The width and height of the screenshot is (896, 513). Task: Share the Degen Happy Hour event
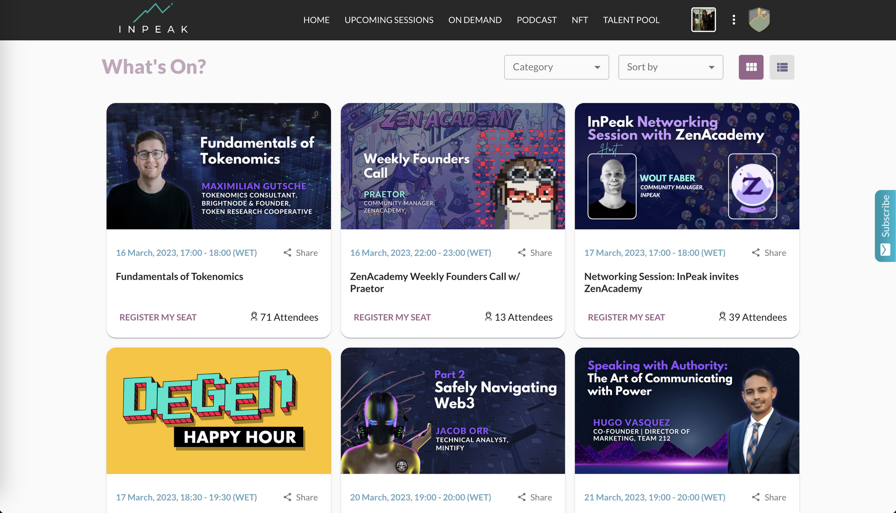click(x=301, y=497)
